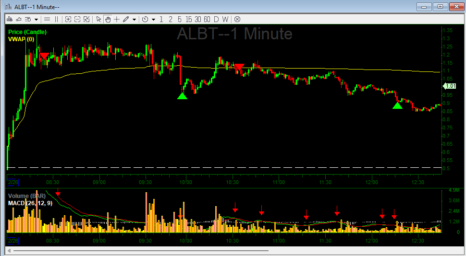Switch to 60 minute timeframe
466x256 pixels.
tap(207, 19)
